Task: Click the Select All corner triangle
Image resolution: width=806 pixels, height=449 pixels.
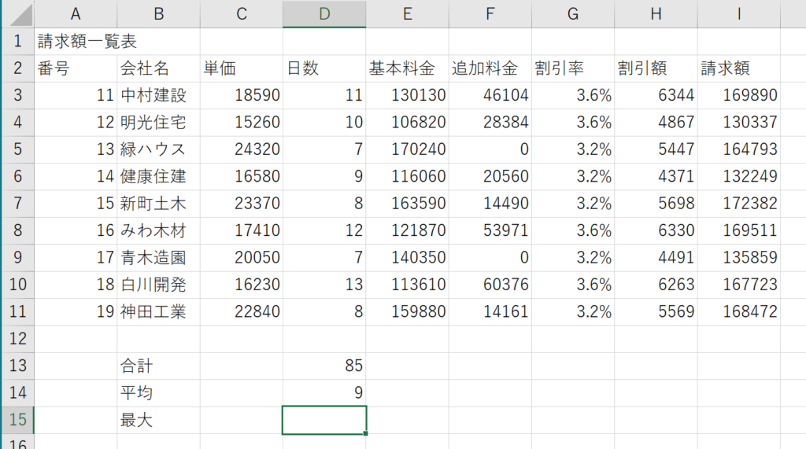Action: [x=20, y=14]
